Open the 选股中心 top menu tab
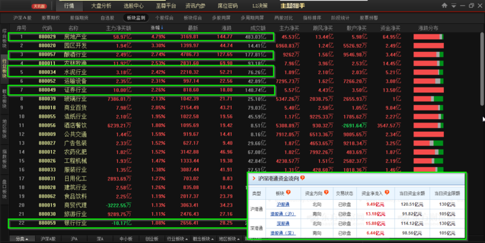This screenshot has width=485, height=243. tap(133, 6)
